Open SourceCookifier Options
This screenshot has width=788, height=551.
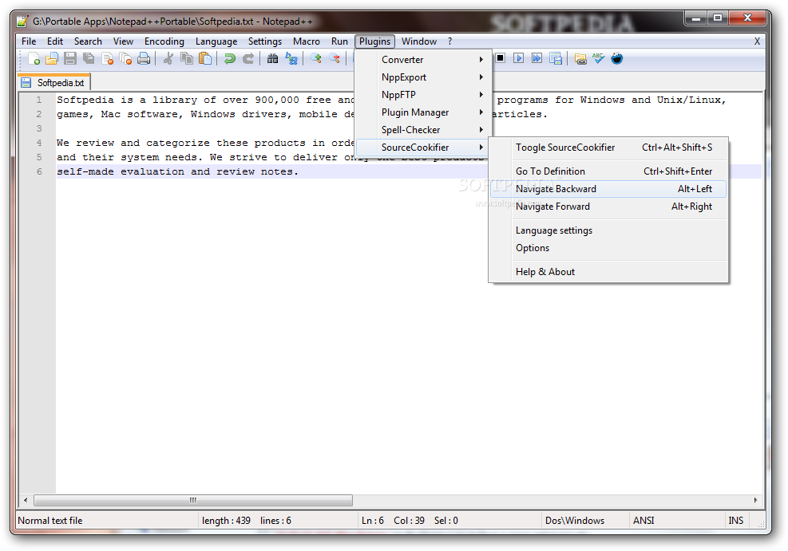pyautogui.click(x=608, y=249)
